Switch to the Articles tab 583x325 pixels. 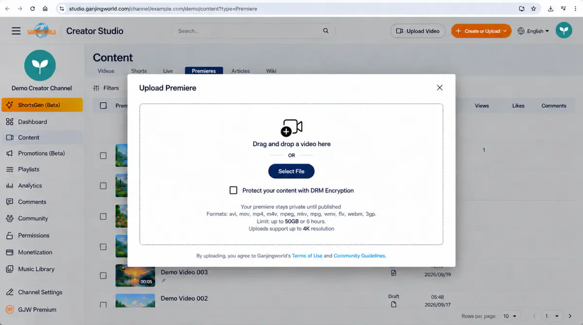point(240,71)
